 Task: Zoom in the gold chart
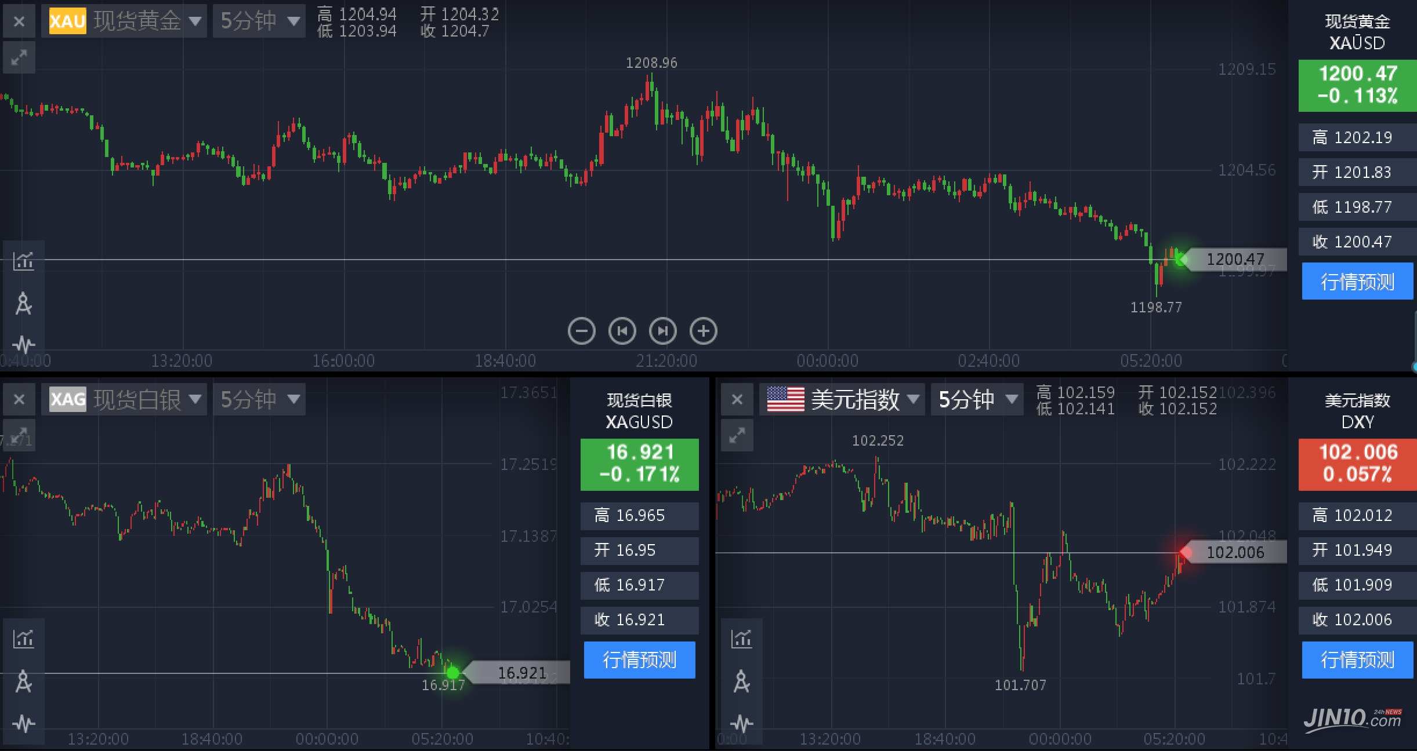704,331
